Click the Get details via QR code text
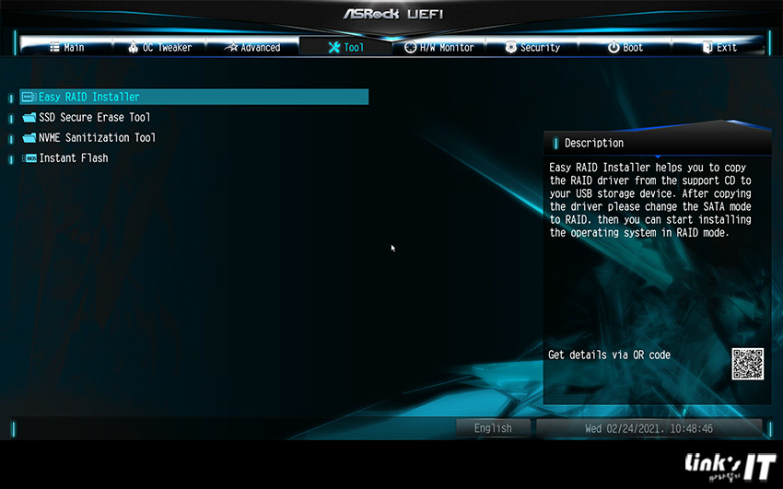The height and width of the screenshot is (489, 783). (609, 355)
